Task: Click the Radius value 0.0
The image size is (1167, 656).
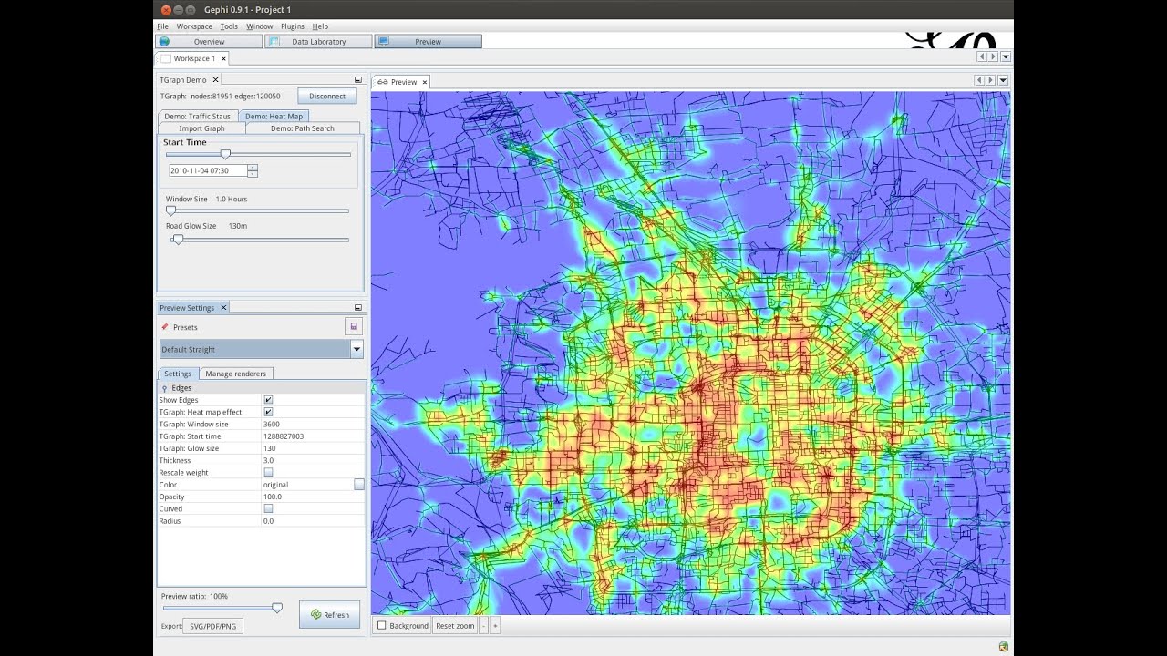Action: tap(314, 521)
